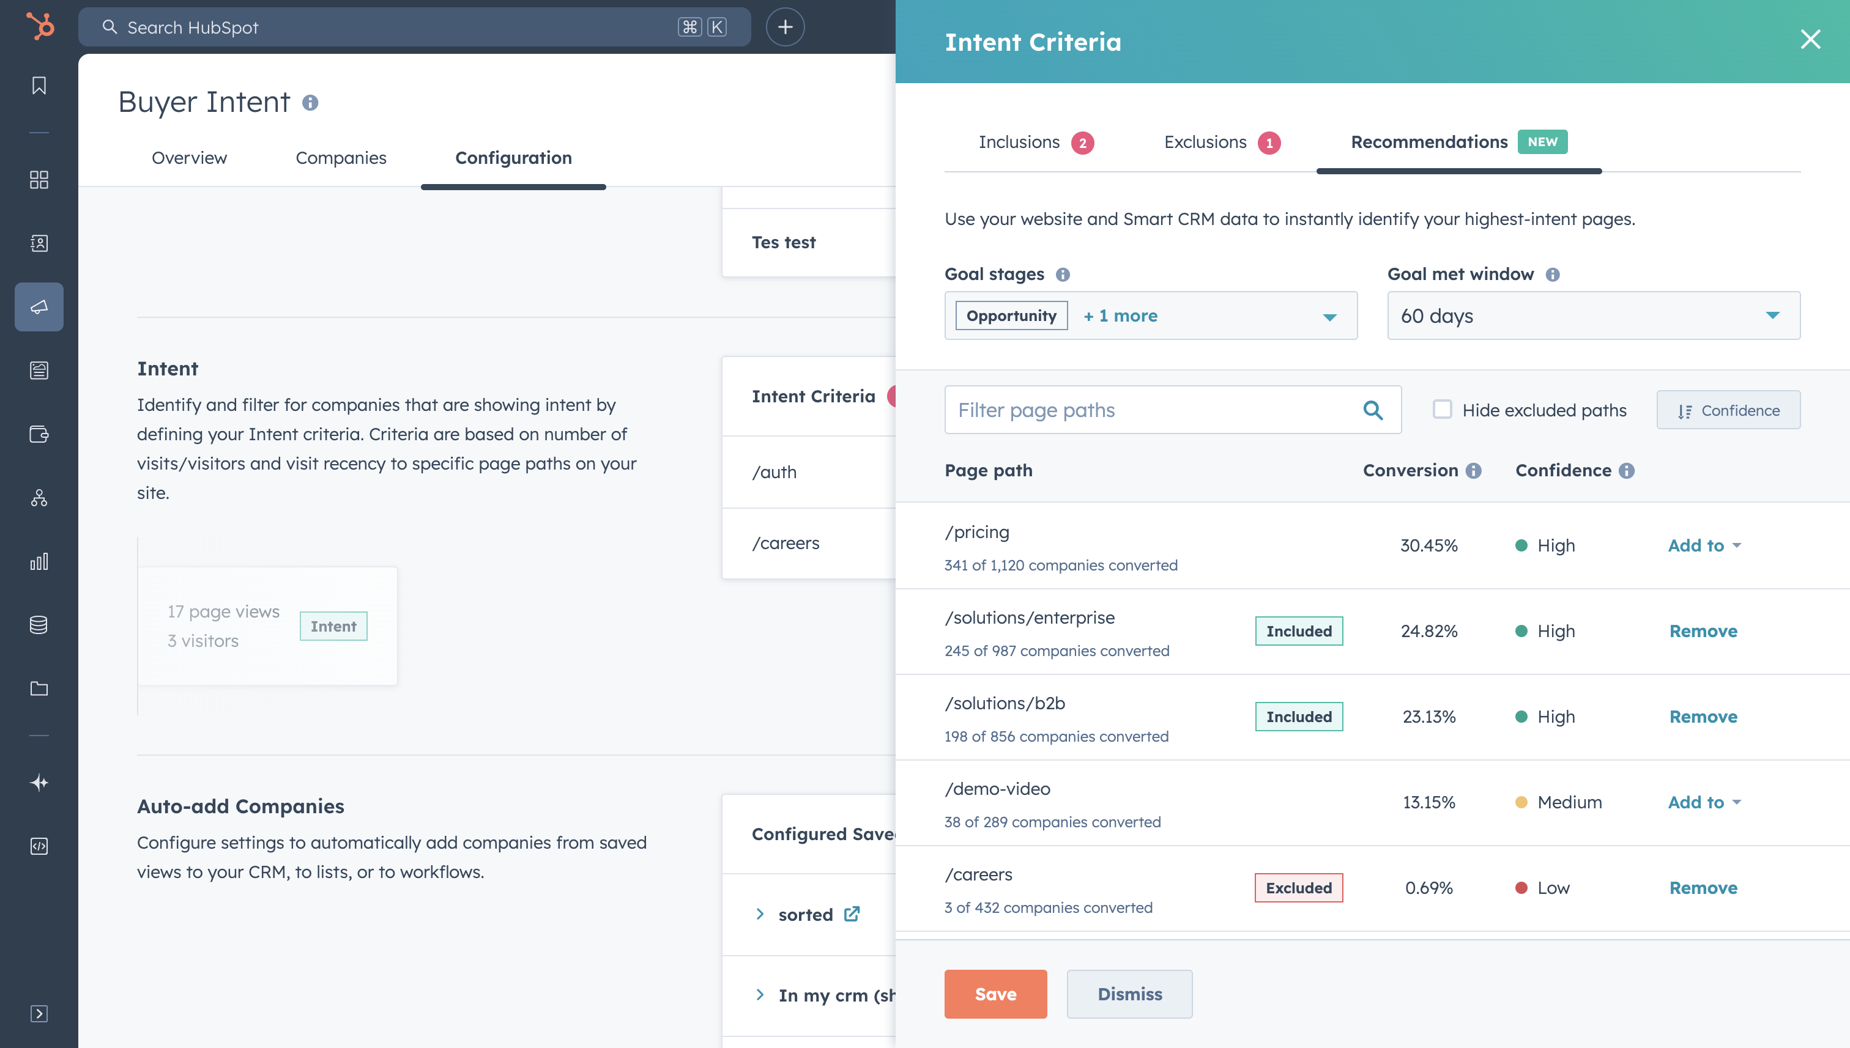Open the Bookmarks panel in the sidebar
The height and width of the screenshot is (1048, 1850).
39,86
